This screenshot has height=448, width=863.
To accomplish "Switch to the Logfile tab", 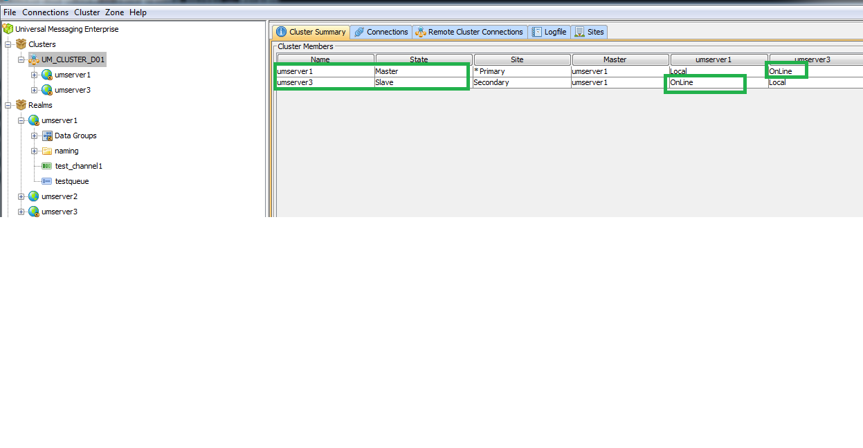I will (x=549, y=32).
